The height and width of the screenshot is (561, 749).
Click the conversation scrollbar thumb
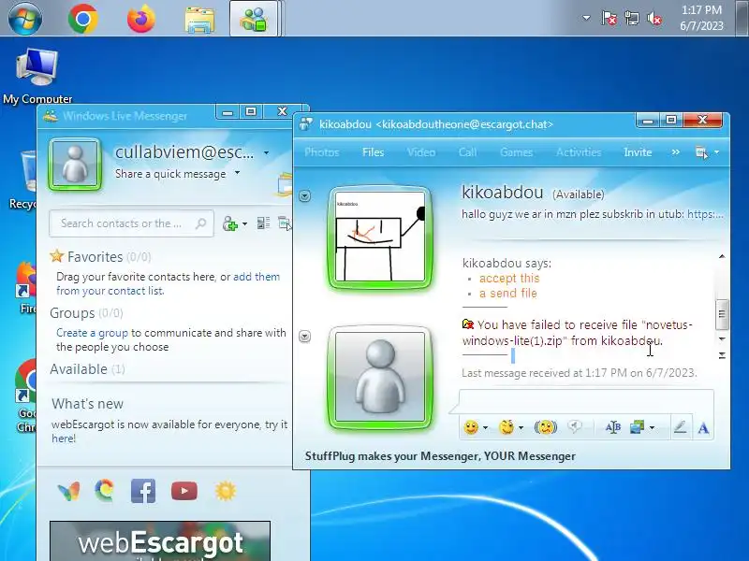coord(722,314)
